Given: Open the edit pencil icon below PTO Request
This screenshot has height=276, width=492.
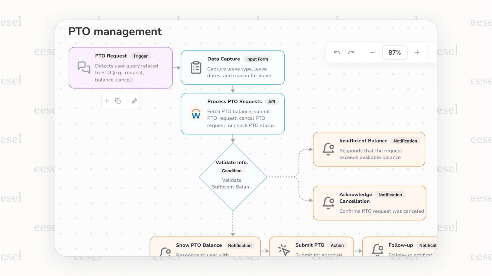Looking at the screenshot, I should coord(134,101).
